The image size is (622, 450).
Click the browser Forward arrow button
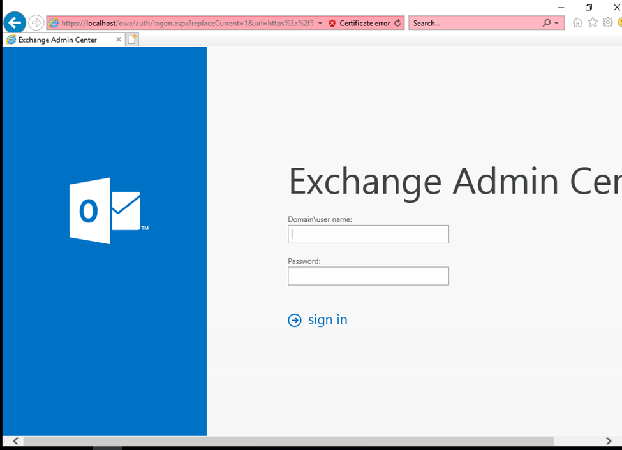pos(36,23)
